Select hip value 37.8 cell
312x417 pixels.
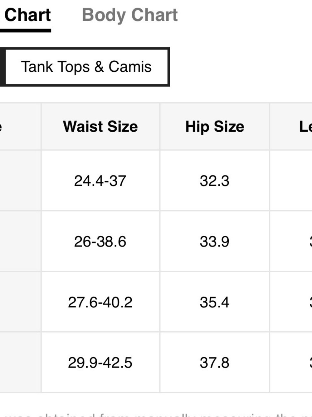point(215,363)
